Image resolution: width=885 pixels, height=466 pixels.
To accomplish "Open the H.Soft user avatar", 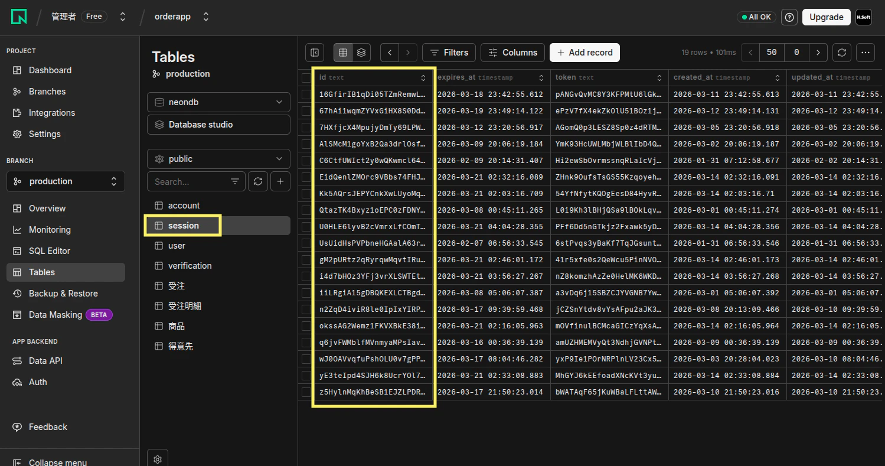I will (864, 17).
